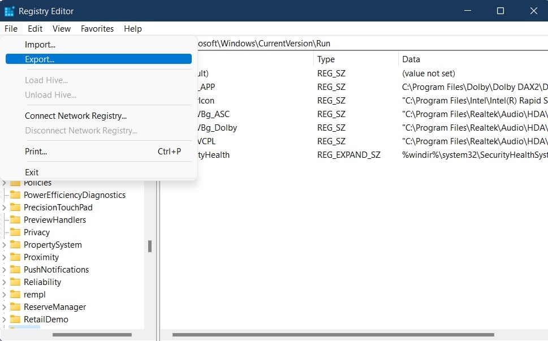Expand the Proximity key

coord(4,257)
